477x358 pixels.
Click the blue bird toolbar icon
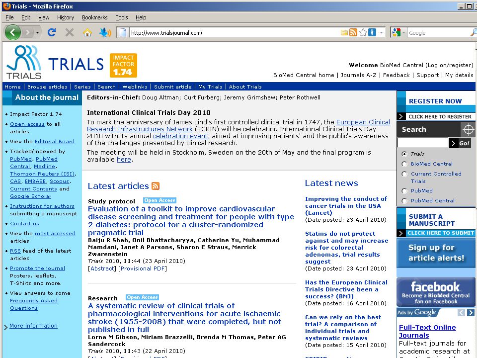pos(105,32)
